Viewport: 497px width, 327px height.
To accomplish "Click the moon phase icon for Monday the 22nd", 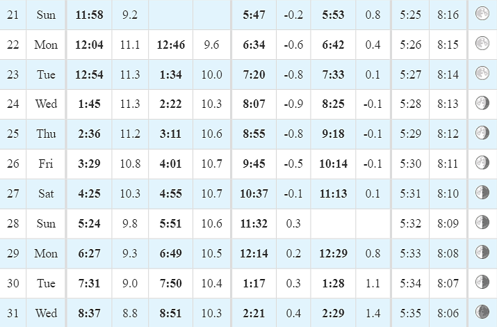I will pyautogui.click(x=482, y=43).
